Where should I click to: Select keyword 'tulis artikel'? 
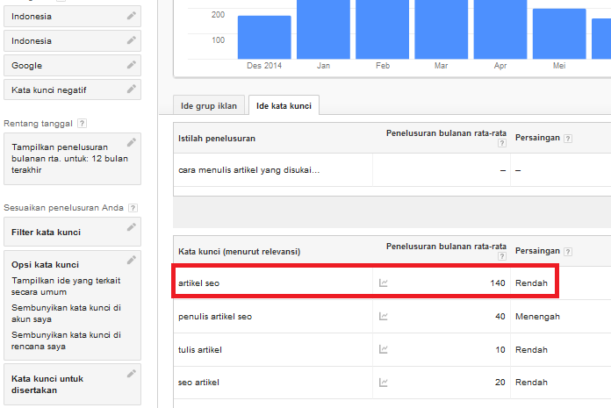click(x=200, y=349)
